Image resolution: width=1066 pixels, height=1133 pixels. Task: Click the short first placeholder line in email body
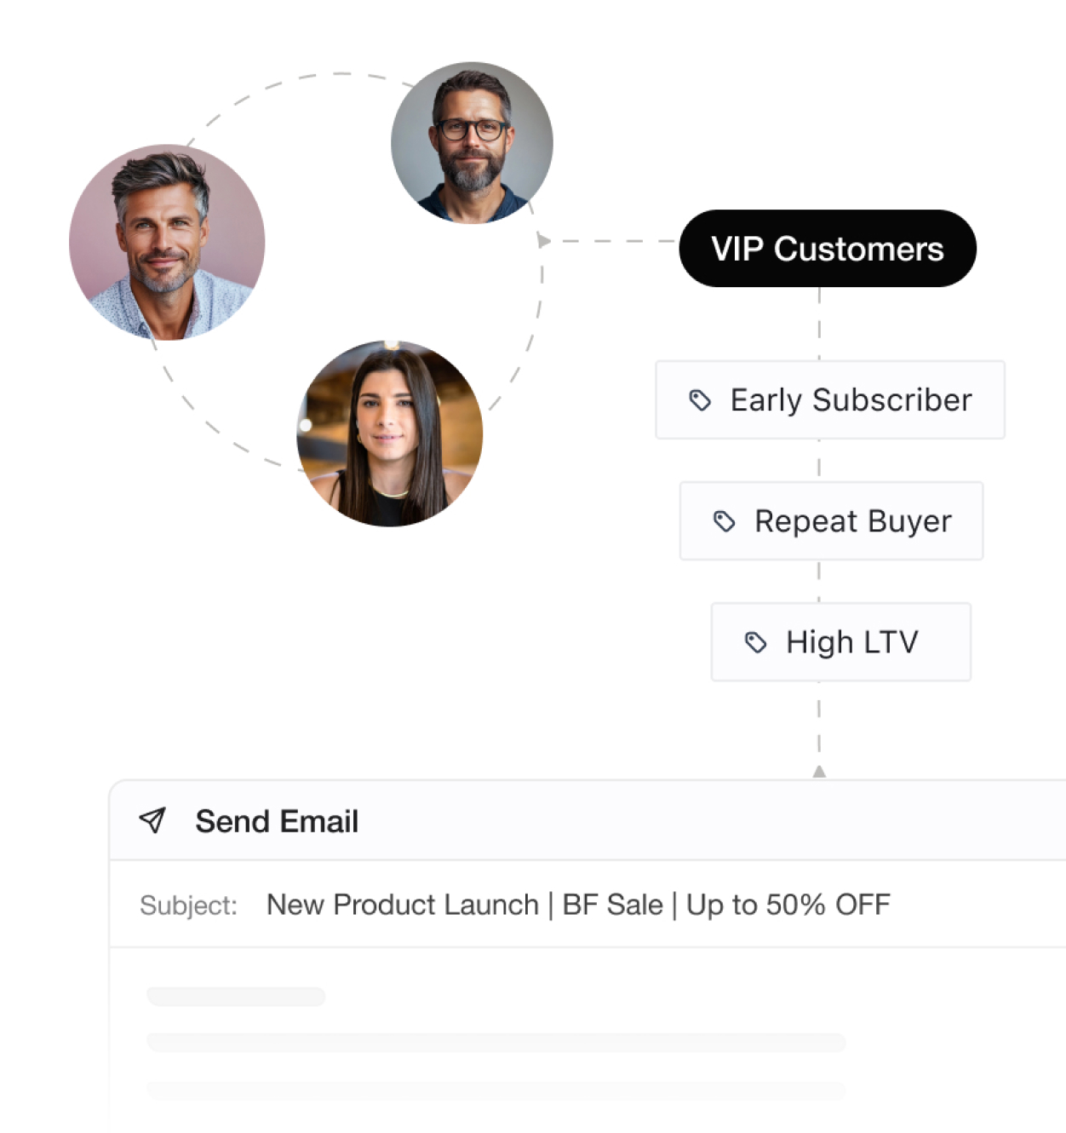point(236,996)
